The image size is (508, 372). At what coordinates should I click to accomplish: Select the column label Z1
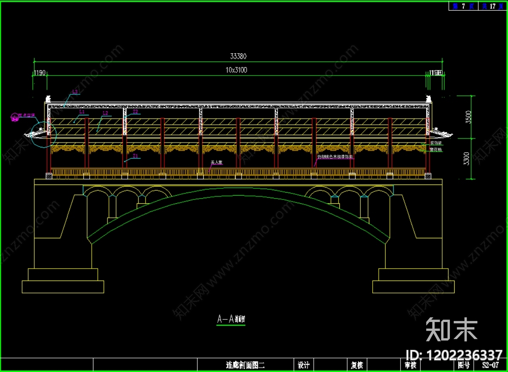pyautogui.click(x=135, y=156)
